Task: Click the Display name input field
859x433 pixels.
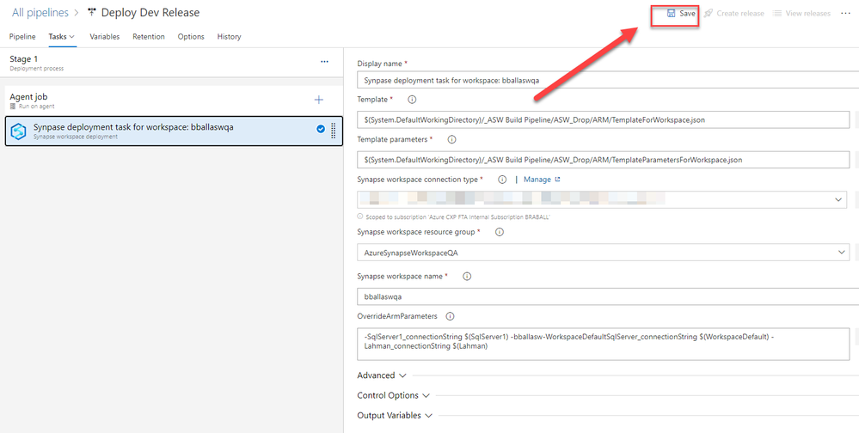Action: pos(608,80)
